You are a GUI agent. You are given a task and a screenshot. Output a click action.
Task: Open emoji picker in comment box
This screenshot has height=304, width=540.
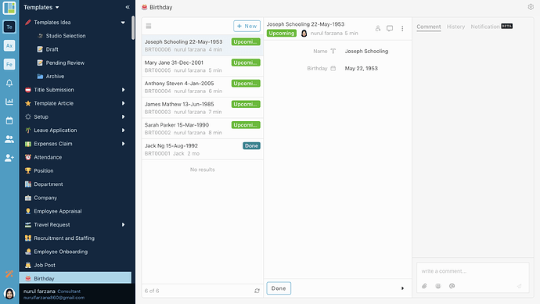(x=438, y=286)
